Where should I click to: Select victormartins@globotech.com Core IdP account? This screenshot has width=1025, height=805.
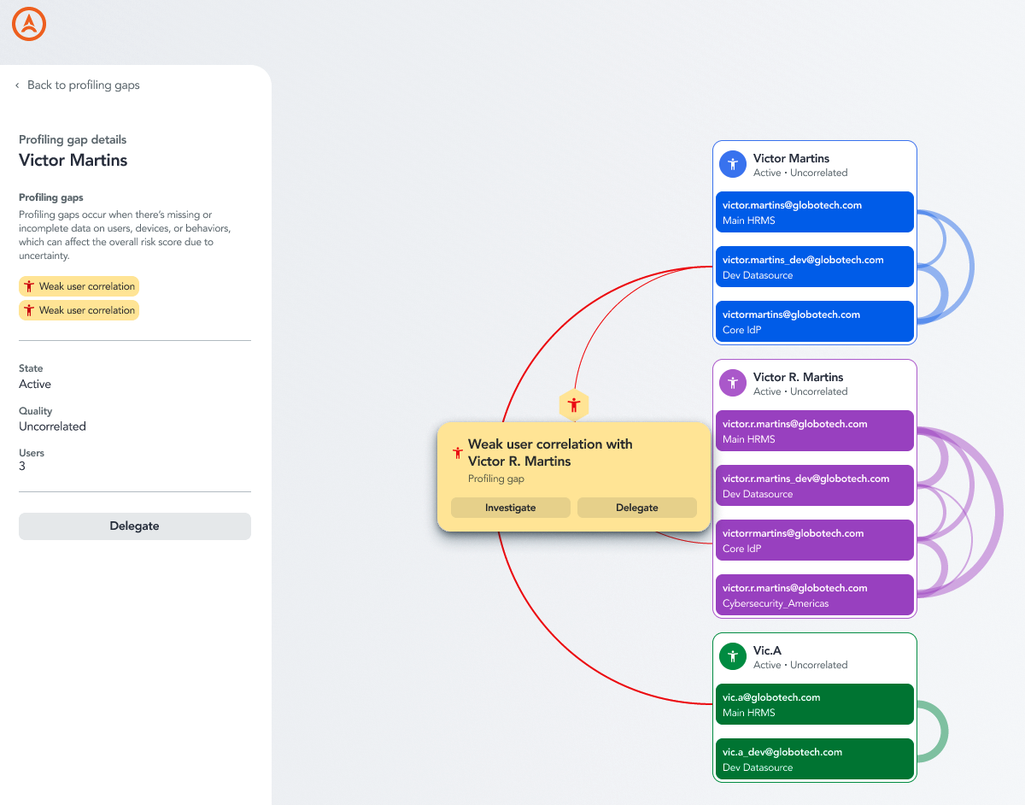(814, 321)
